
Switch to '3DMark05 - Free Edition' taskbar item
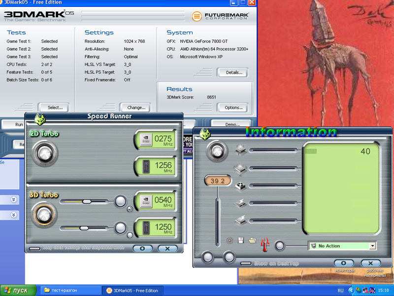(x=132, y=291)
